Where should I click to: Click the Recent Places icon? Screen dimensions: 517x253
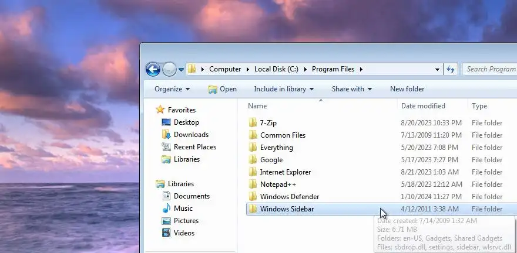click(x=166, y=146)
